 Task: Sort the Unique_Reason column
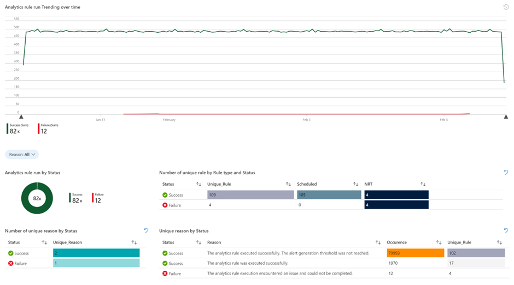point(134,242)
